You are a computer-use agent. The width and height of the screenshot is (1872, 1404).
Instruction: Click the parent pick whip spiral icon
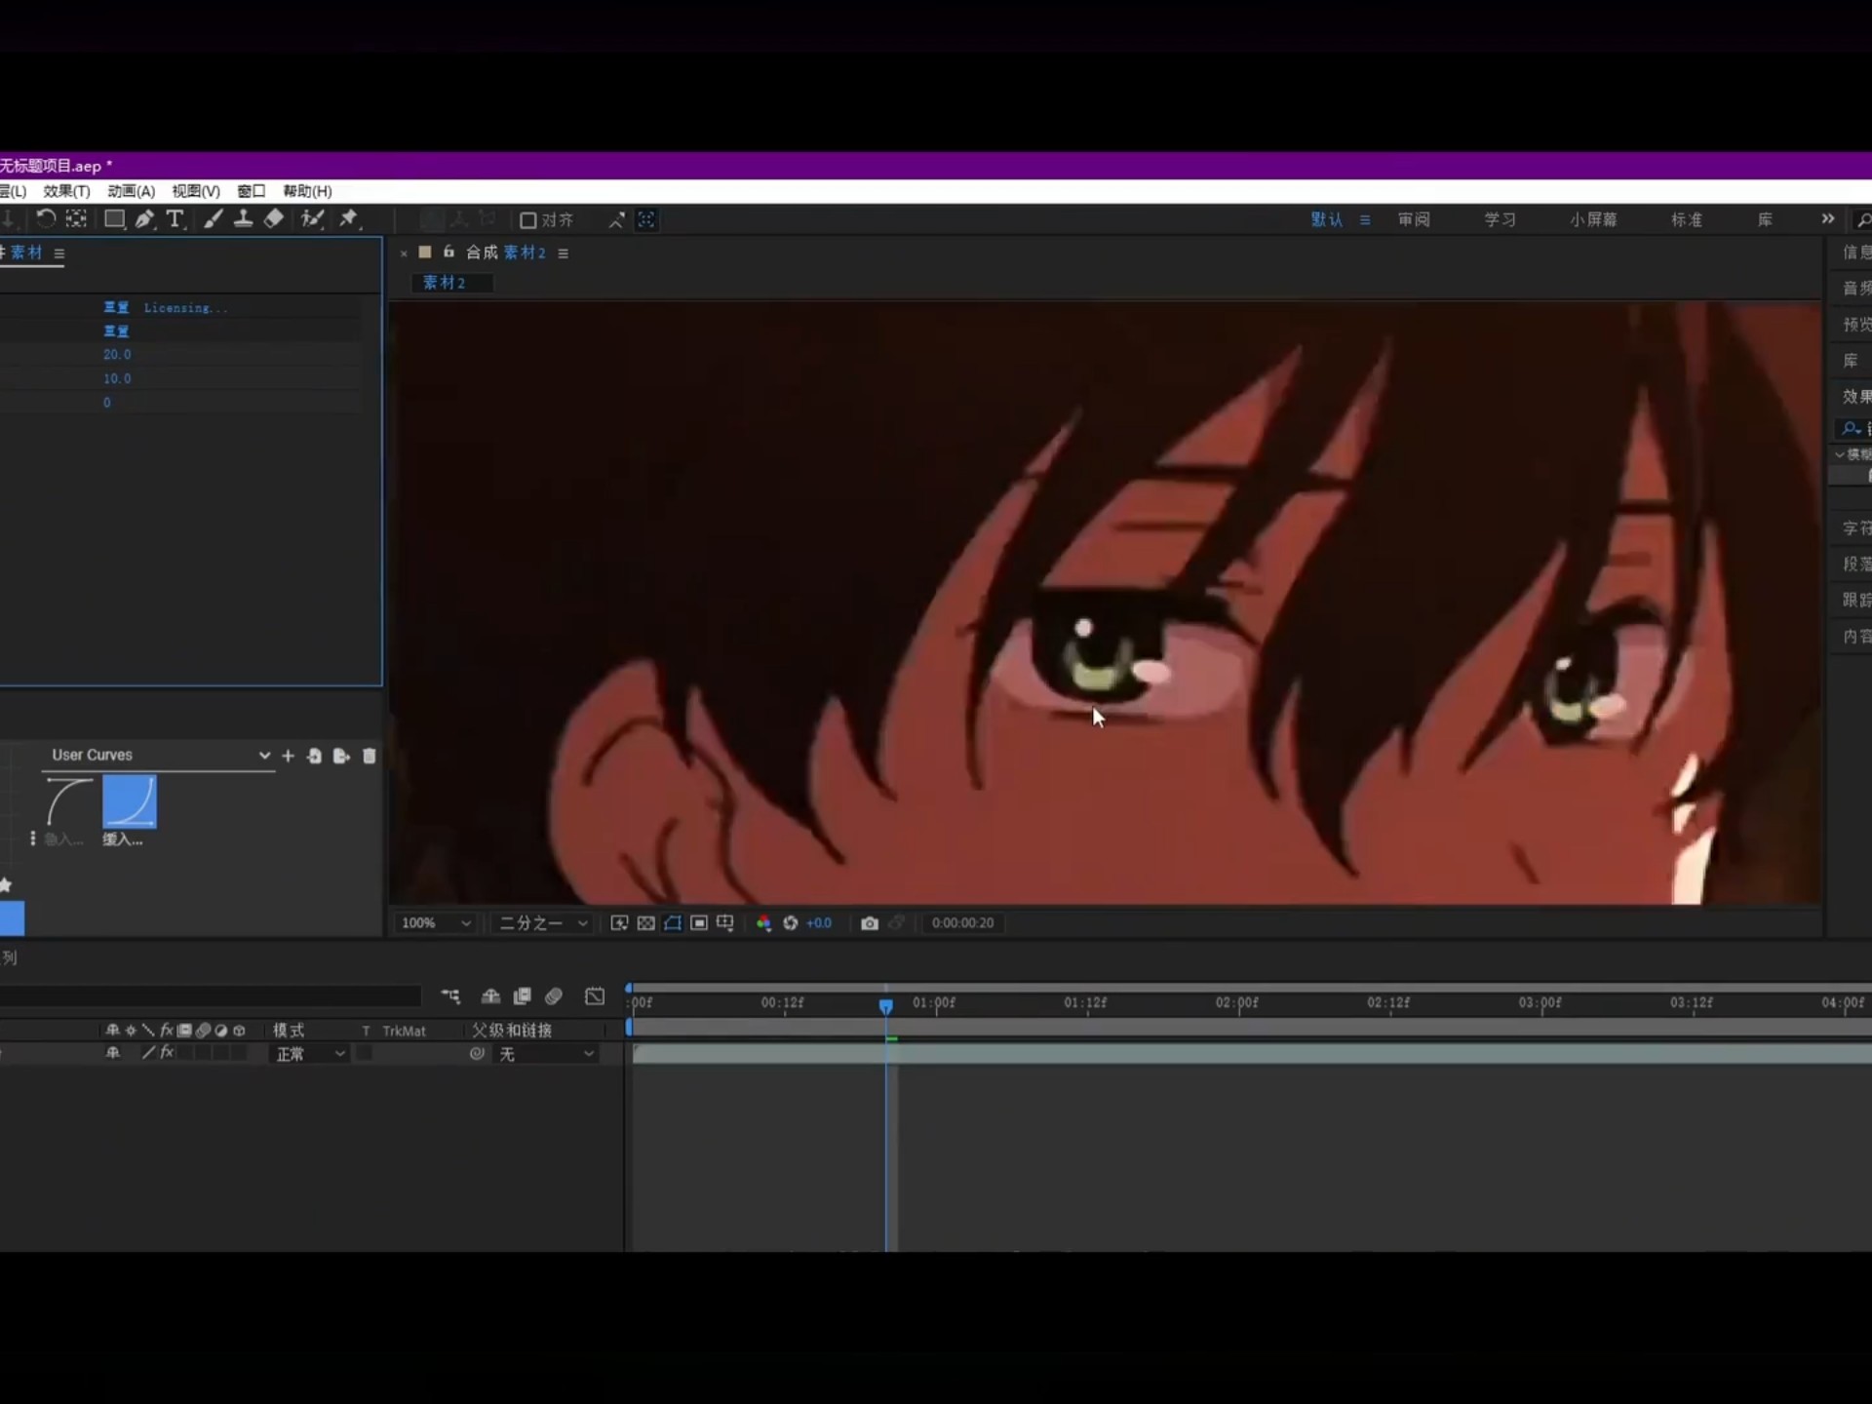point(477,1054)
